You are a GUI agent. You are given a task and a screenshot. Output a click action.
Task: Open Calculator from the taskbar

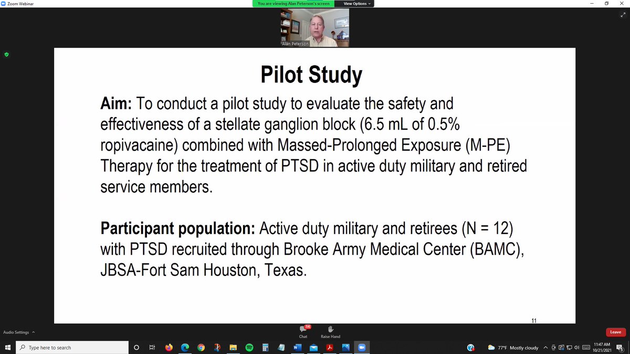265,347
